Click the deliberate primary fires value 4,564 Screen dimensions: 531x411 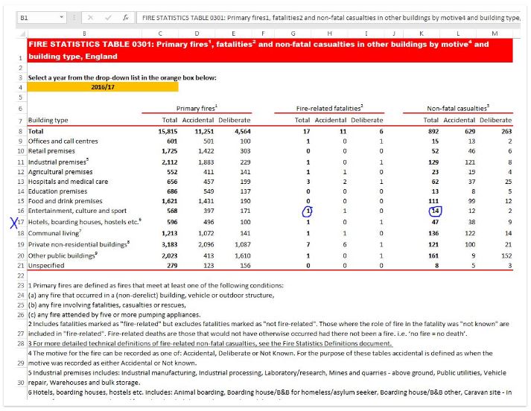click(x=243, y=131)
